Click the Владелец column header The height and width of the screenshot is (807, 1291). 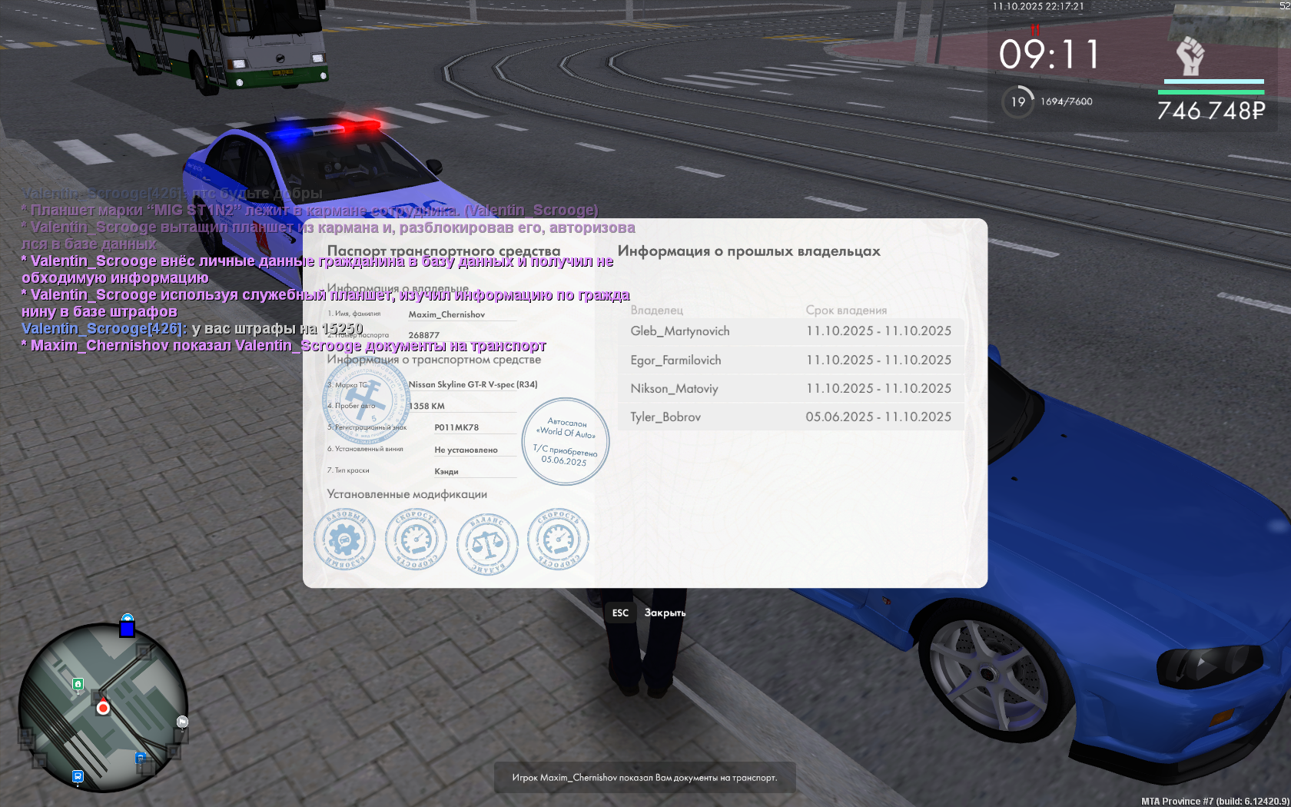[x=657, y=311]
